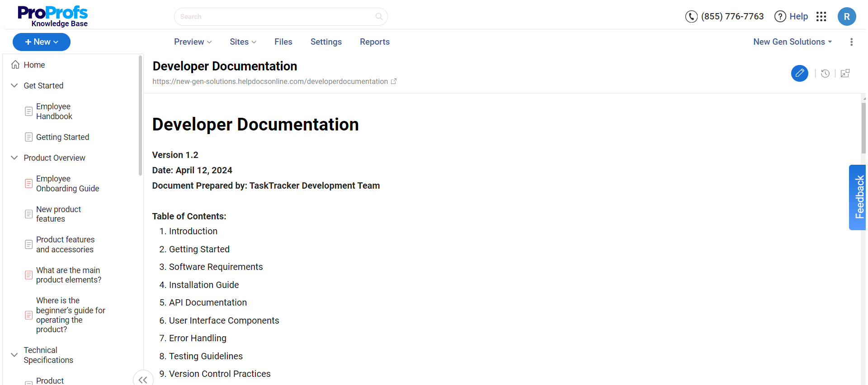Click the Home house icon
Screen dimensions: 868x385
click(x=15, y=65)
